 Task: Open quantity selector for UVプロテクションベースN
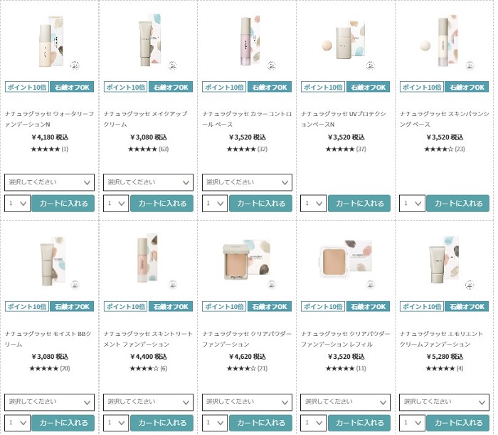point(313,204)
